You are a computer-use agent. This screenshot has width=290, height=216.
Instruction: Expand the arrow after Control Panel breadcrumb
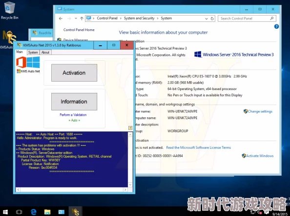pyautogui.click(x=121, y=18)
